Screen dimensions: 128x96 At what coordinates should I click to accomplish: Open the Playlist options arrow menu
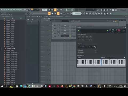click(27, 16)
